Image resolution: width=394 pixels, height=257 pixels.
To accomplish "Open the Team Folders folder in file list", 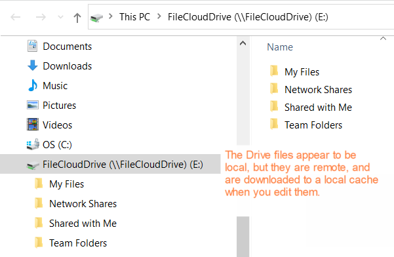I will coord(313,125).
